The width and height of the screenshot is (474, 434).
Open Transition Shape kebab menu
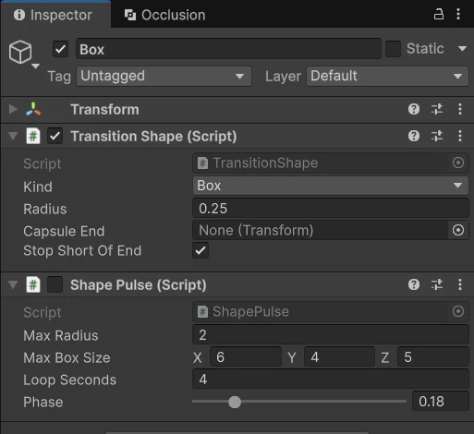[460, 136]
